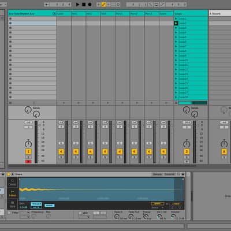Image resolution: width=231 pixels, height=231 pixels.
Task: Start playback with the transport Play button
Action: (x=77, y=4)
